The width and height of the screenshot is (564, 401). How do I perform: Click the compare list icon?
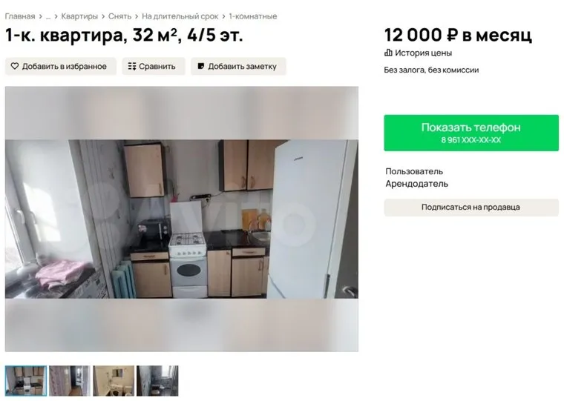tap(132, 66)
